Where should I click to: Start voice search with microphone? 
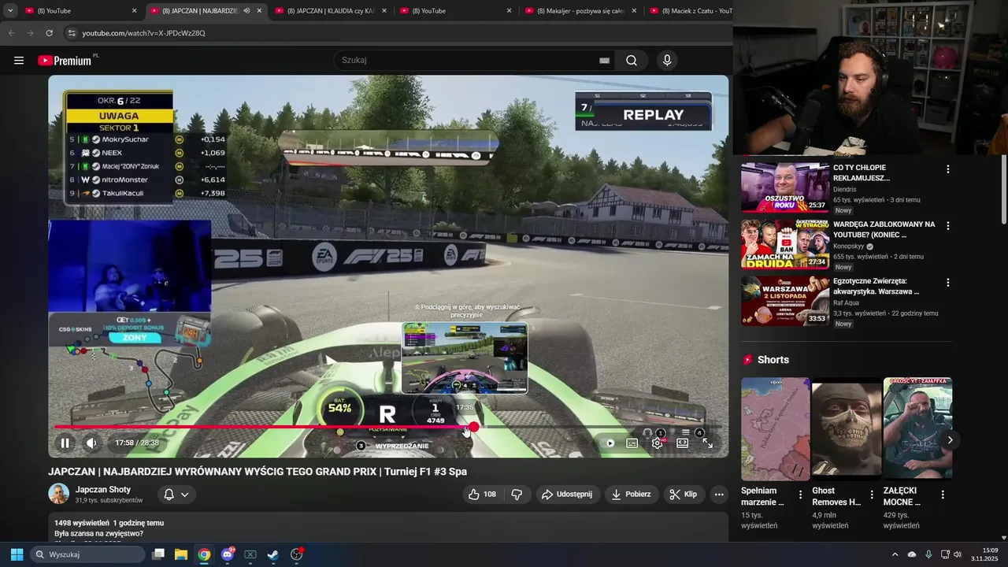(667, 61)
